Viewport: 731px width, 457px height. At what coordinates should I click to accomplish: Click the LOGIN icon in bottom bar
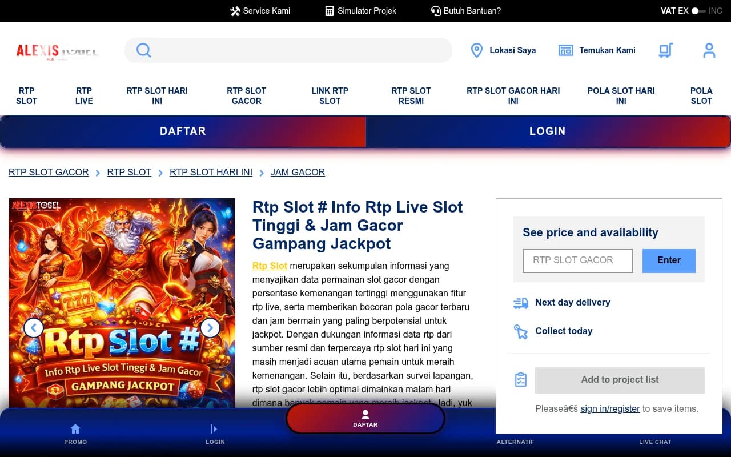[x=214, y=429]
